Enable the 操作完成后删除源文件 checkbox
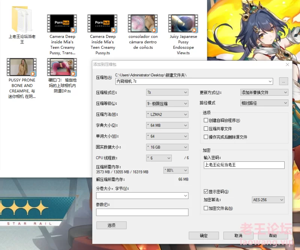Viewport: 300px width, 250px height. point(206,137)
